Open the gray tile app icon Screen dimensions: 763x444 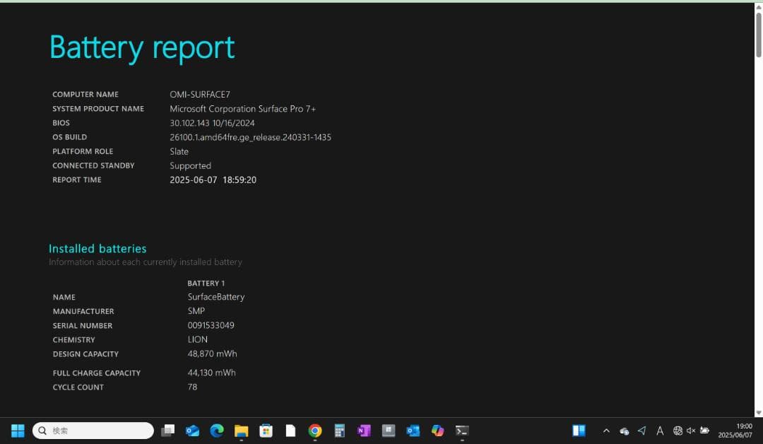click(389, 431)
